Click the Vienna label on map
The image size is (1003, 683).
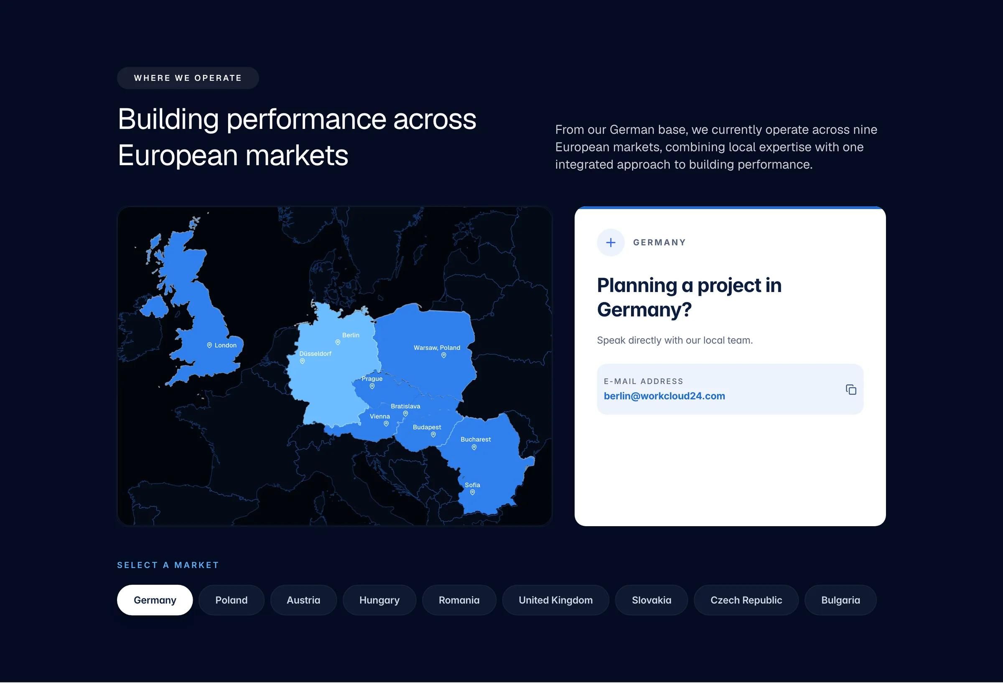click(380, 417)
